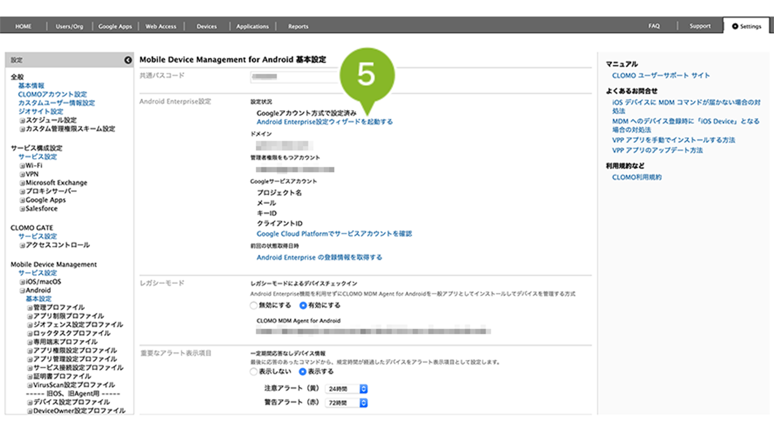Image resolution: width=774 pixels, height=435 pixels.
Task: Open 警告アラート(赤) hours dropdown
Action: click(x=346, y=403)
